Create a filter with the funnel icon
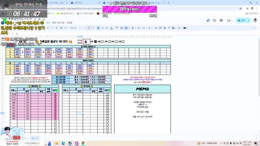 (x=169, y=28)
